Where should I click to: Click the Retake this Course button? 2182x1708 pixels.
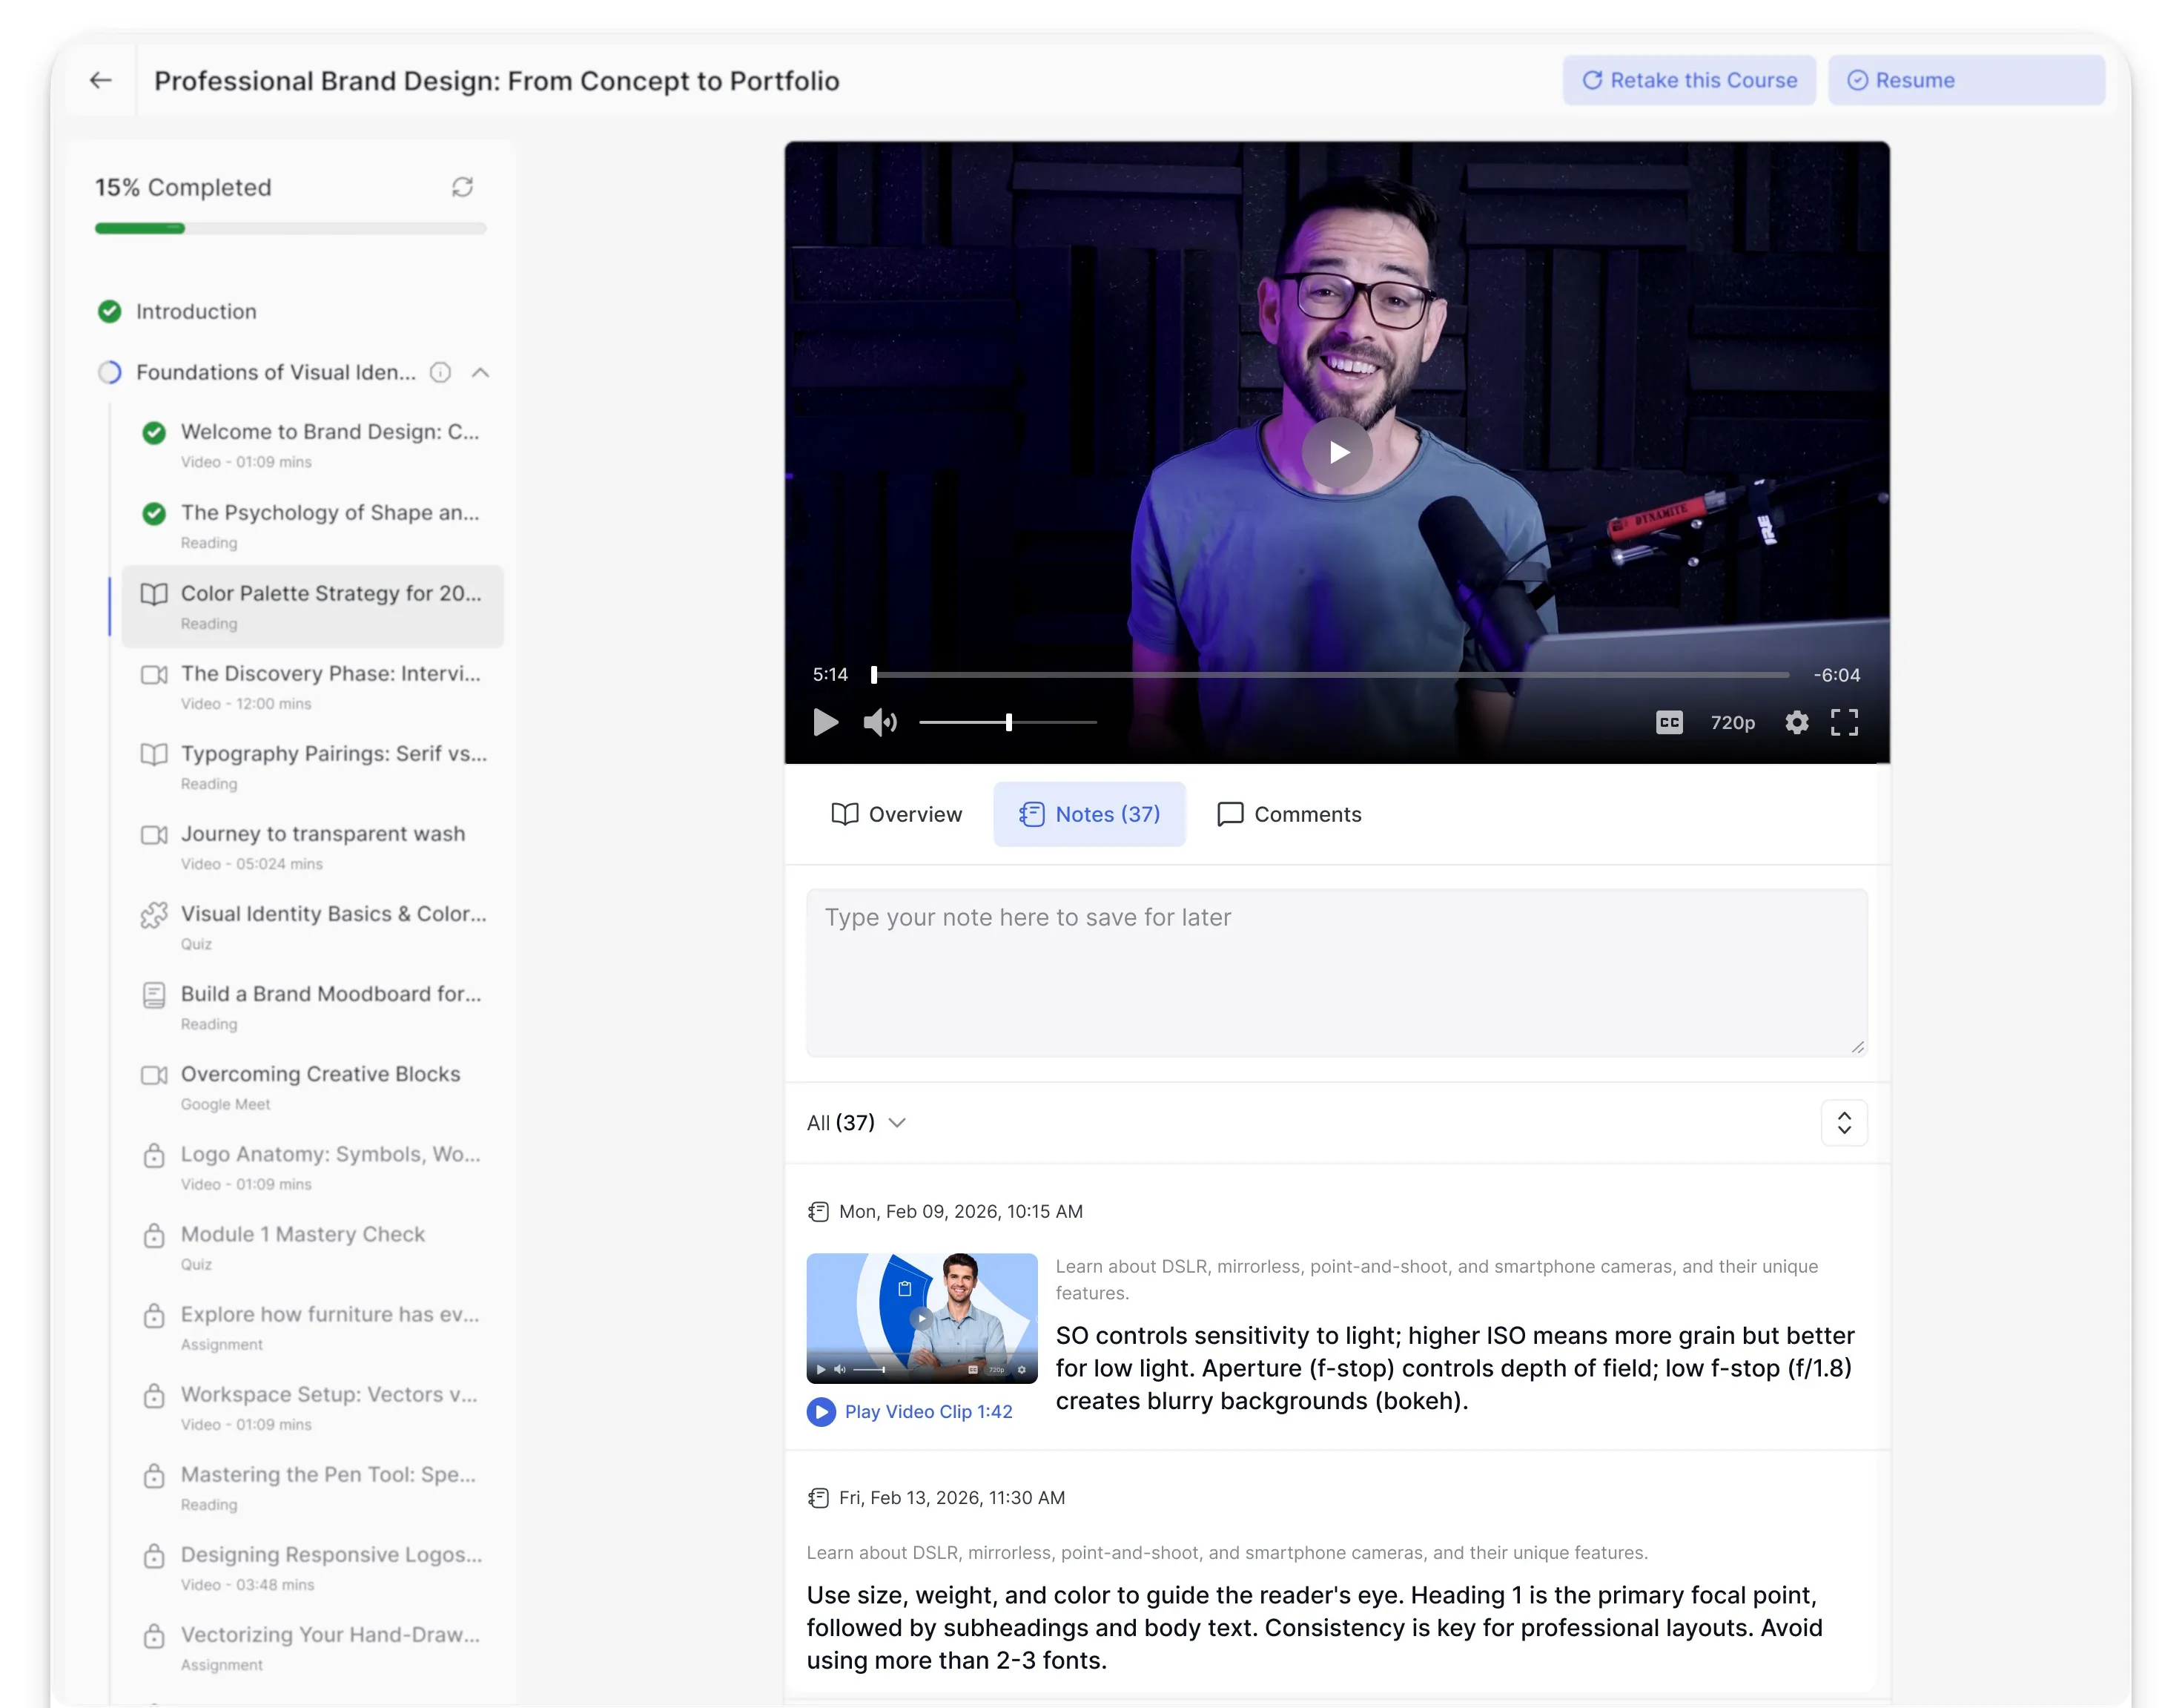click(1689, 80)
